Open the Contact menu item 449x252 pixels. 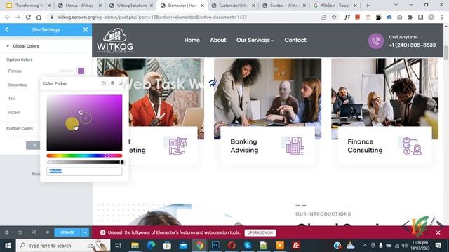295,40
